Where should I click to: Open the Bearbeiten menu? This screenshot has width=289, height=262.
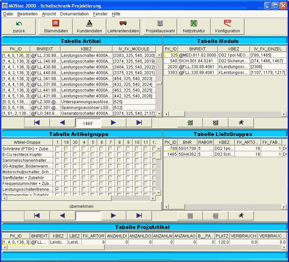(28, 14)
